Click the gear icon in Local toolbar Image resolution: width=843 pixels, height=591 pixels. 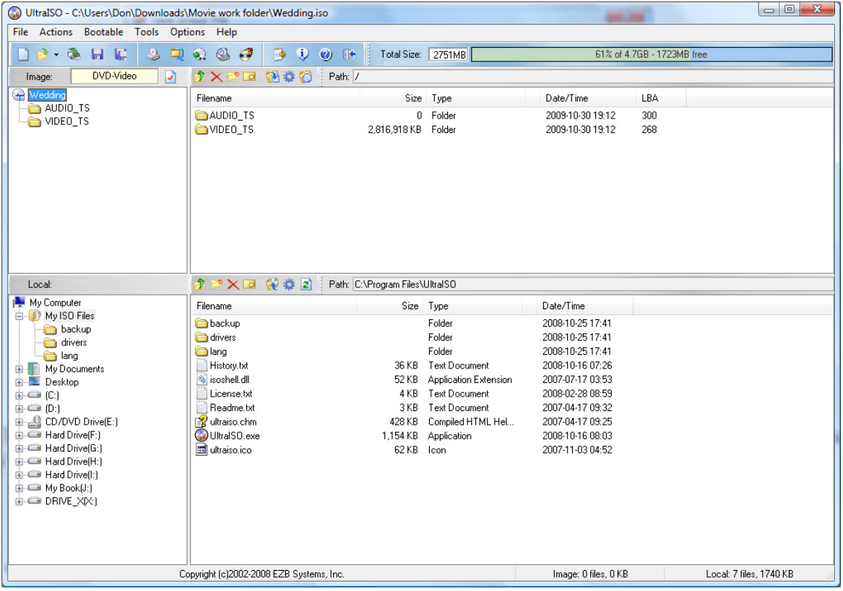point(289,285)
